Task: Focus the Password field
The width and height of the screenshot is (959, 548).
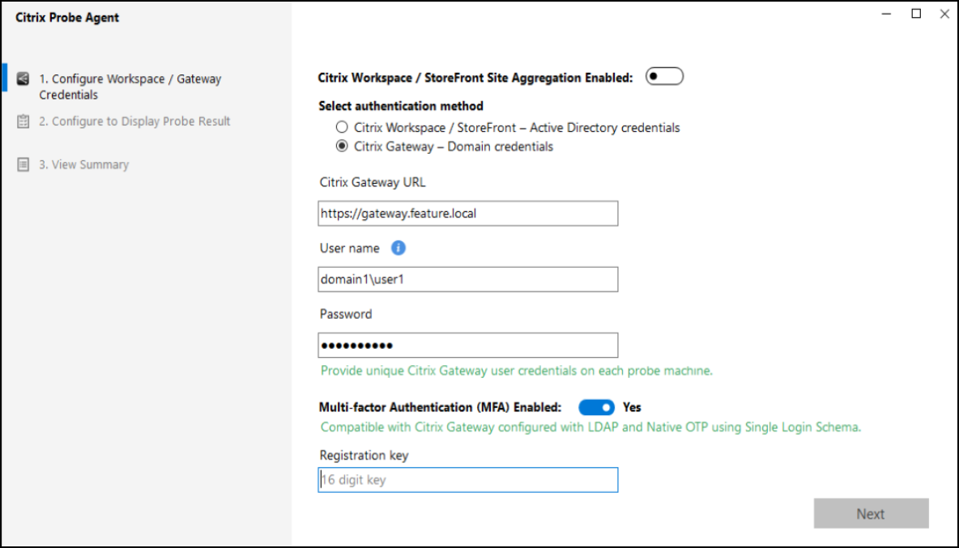Action: (x=468, y=346)
